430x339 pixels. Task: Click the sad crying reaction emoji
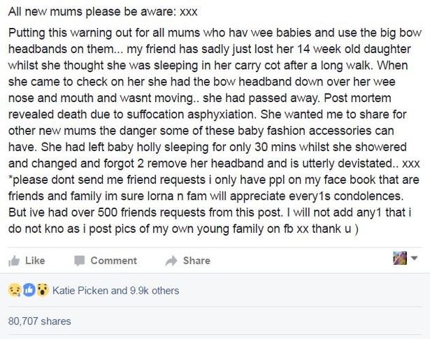click(x=13, y=290)
